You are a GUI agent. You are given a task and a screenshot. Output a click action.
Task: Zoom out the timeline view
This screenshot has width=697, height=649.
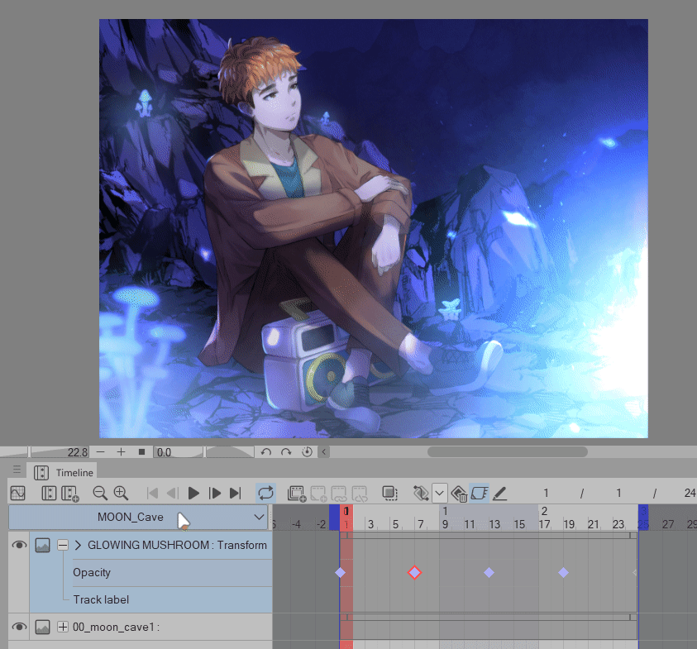pos(100,493)
